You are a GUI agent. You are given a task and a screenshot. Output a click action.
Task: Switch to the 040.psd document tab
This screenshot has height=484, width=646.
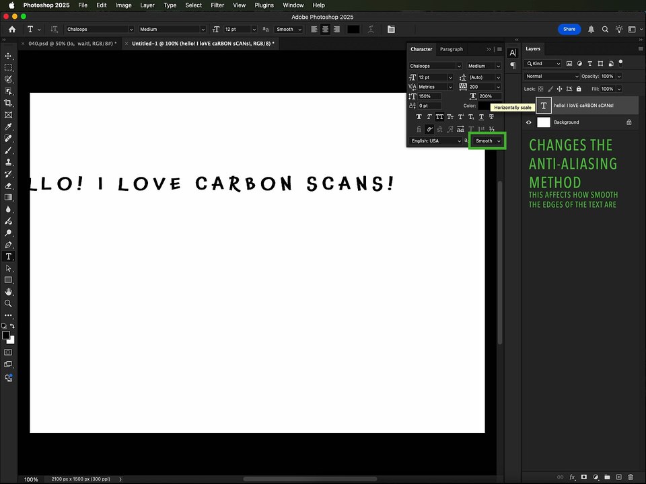pyautogui.click(x=69, y=43)
